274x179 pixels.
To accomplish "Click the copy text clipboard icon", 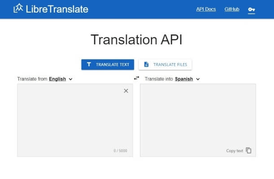I will pos(248,150).
